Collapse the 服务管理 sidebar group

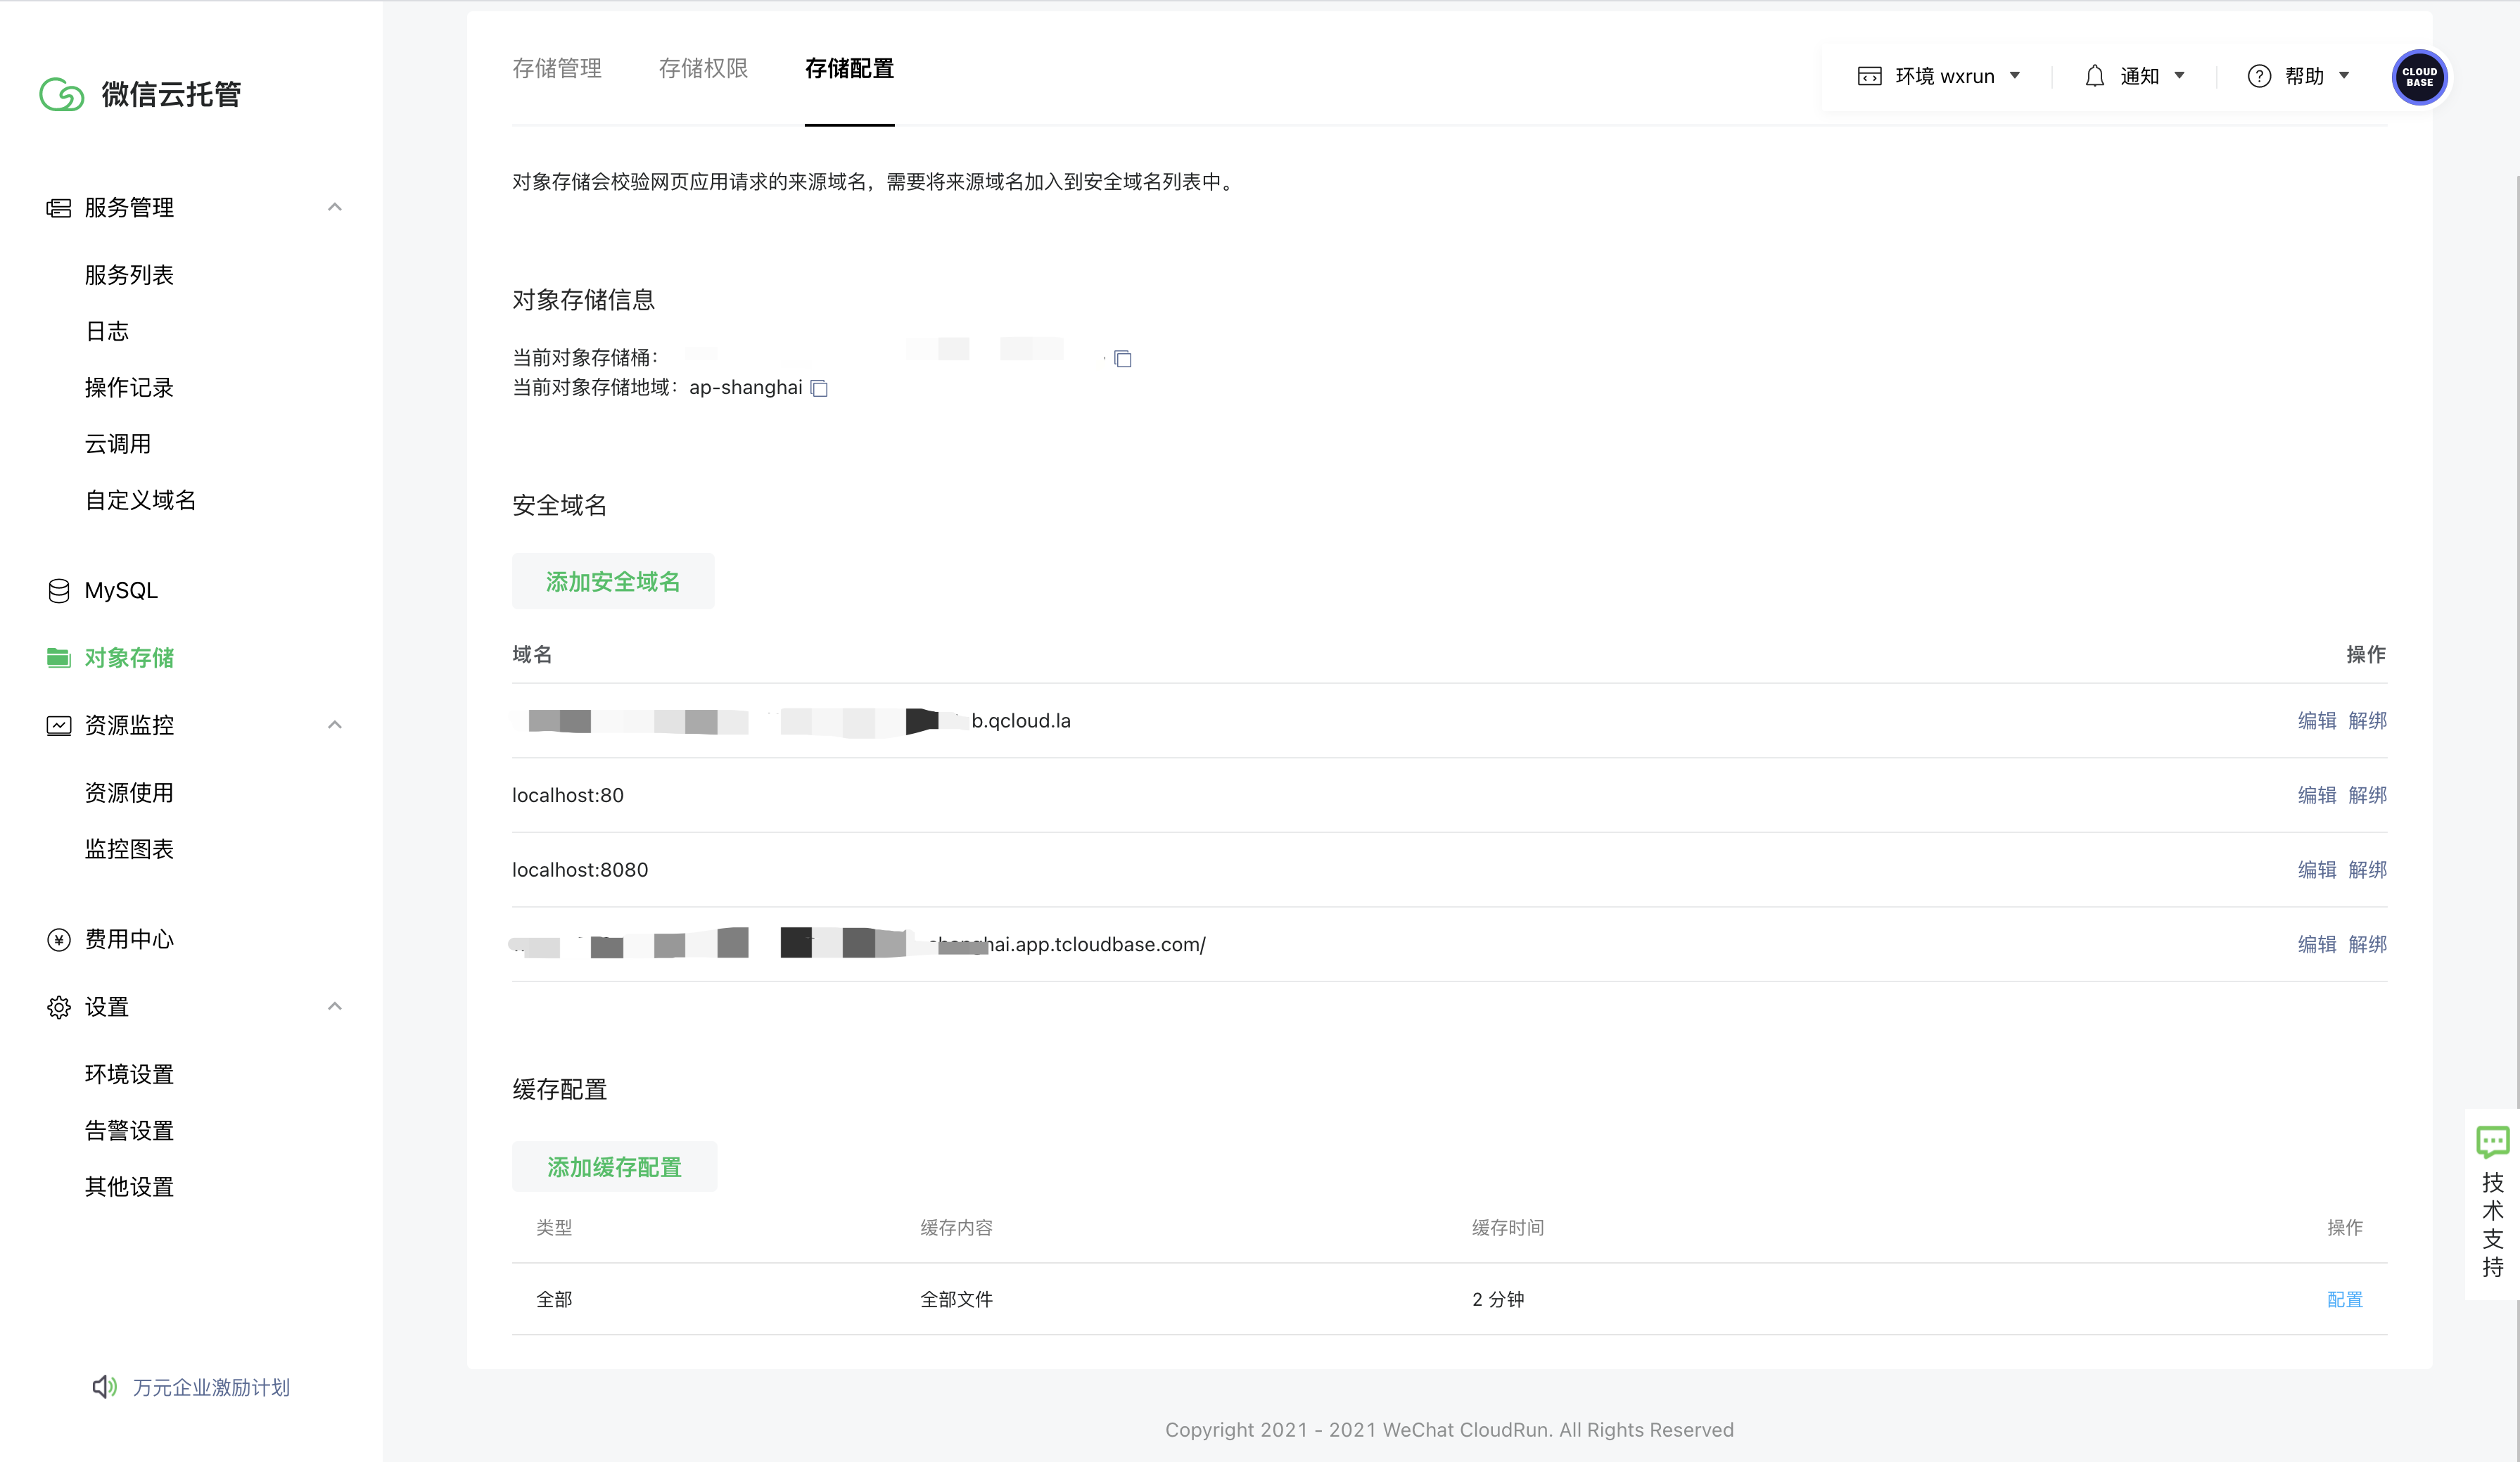[335, 207]
